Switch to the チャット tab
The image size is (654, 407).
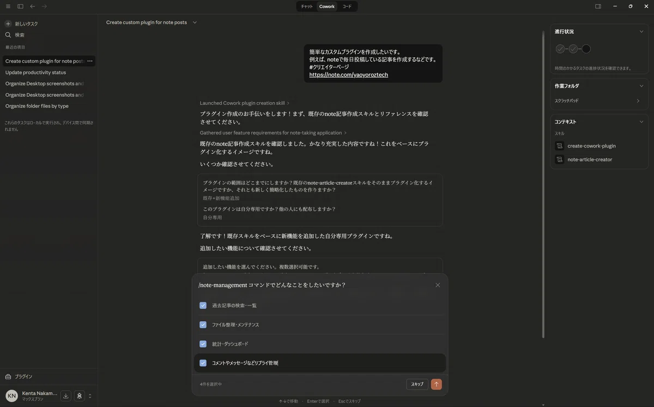(x=307, y=7)
